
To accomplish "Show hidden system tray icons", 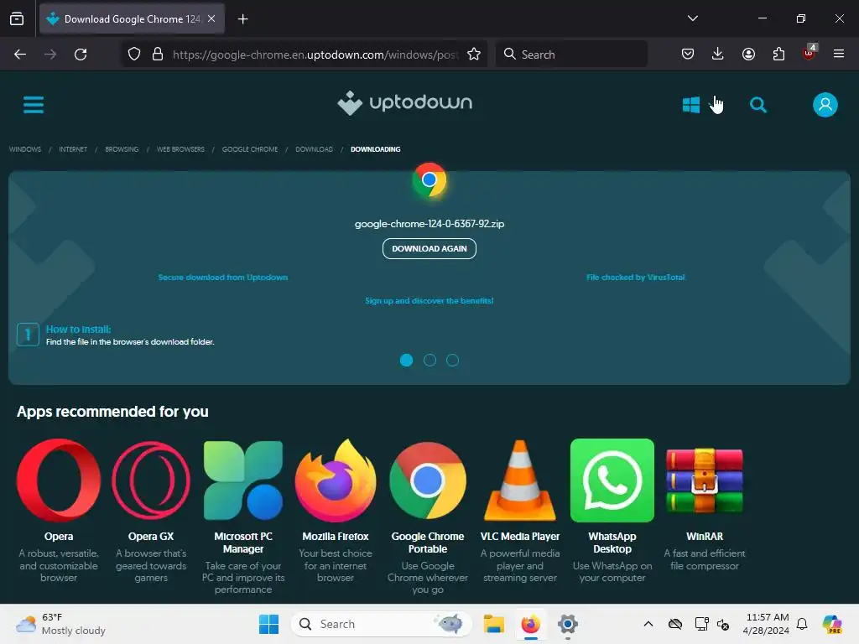I will [x=648, y=624].
